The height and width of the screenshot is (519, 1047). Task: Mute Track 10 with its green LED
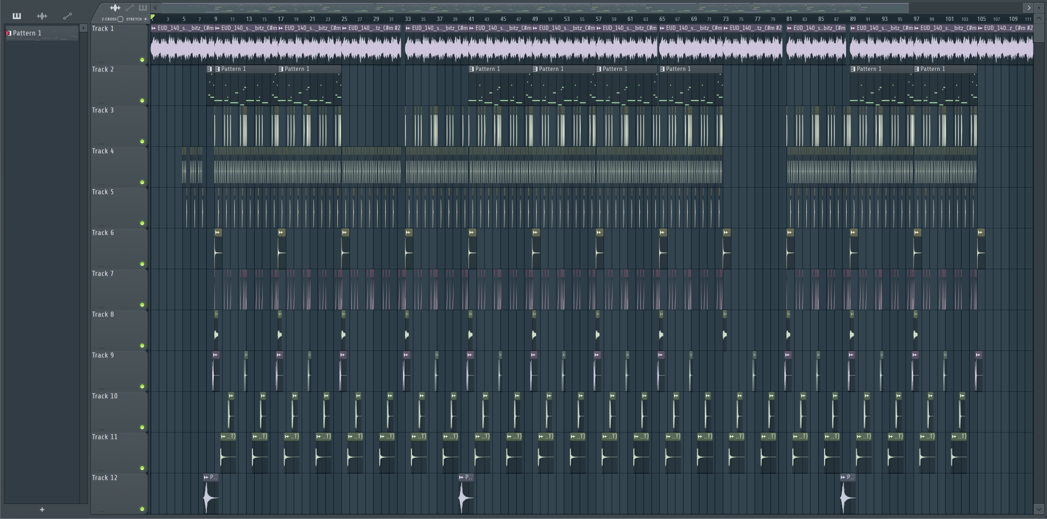pos(142,427)
